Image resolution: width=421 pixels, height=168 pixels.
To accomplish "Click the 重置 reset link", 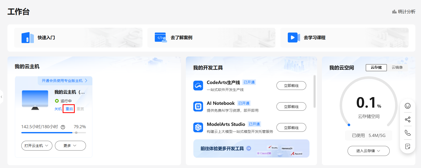I will point(80,109).
